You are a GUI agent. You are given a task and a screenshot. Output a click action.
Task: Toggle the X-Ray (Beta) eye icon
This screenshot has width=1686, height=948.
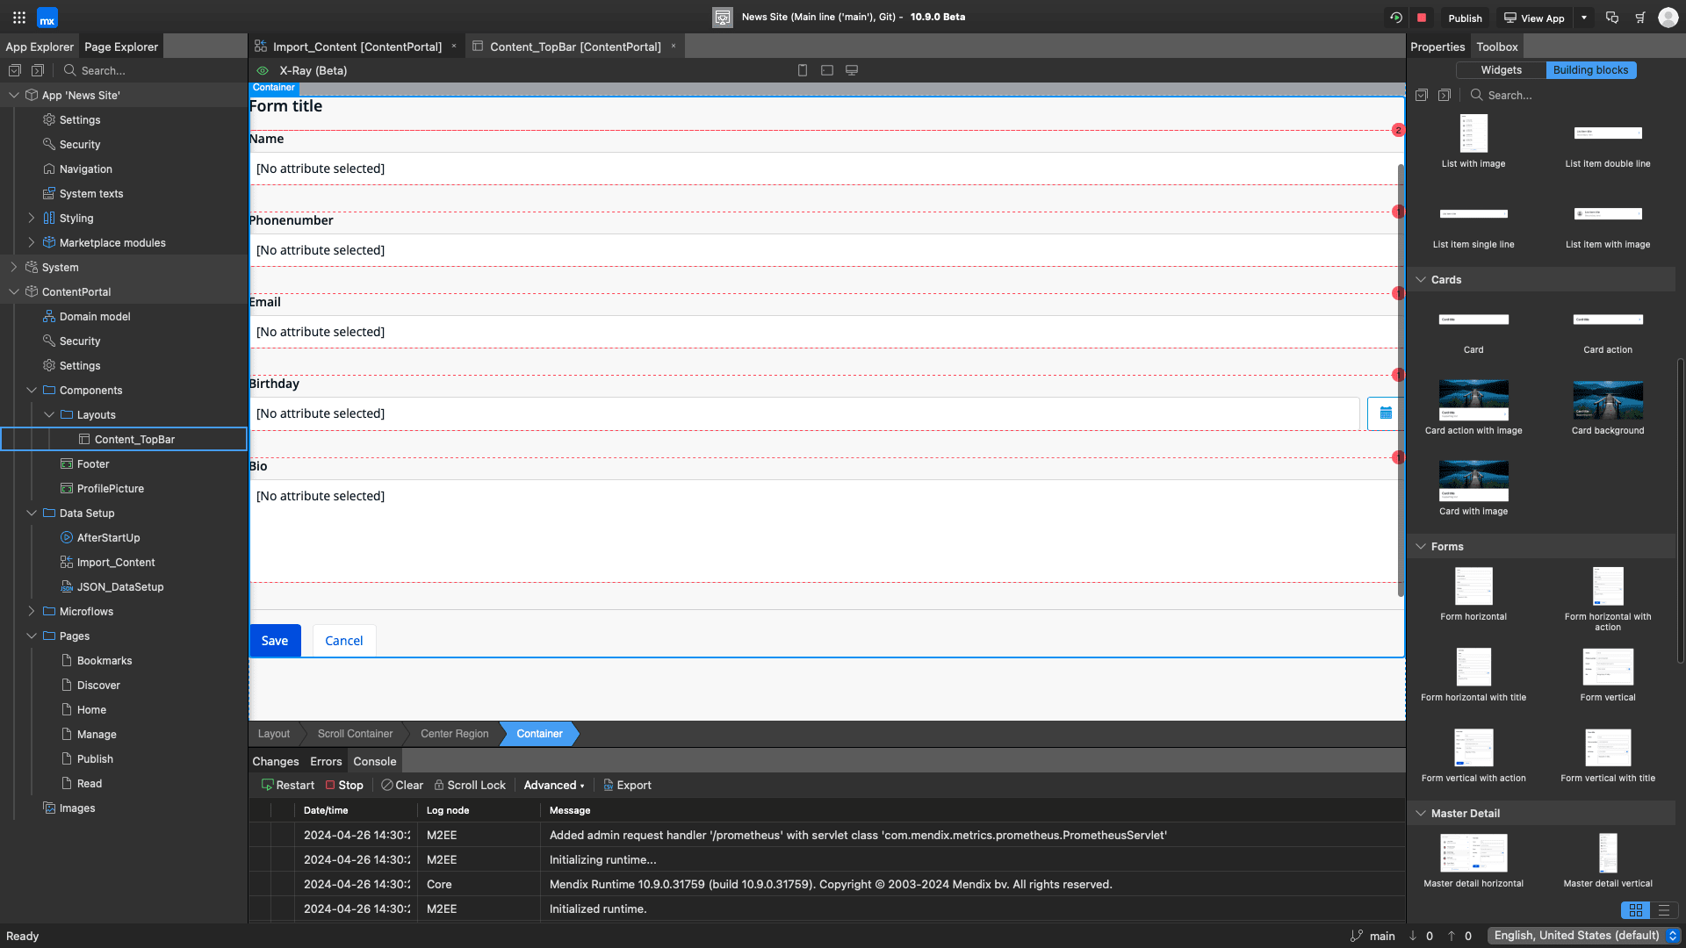(262, 70)
